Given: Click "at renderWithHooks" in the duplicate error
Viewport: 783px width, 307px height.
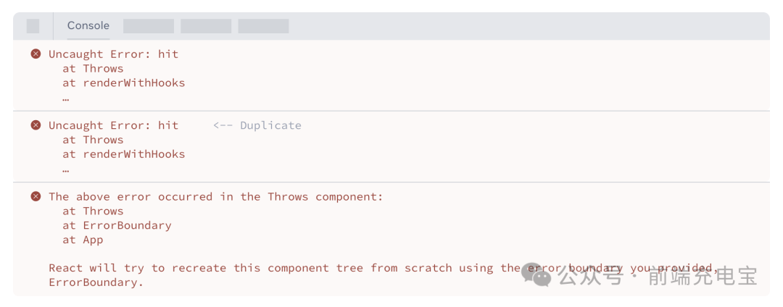Looking at the screenshot, I should (x=124, y=154).
